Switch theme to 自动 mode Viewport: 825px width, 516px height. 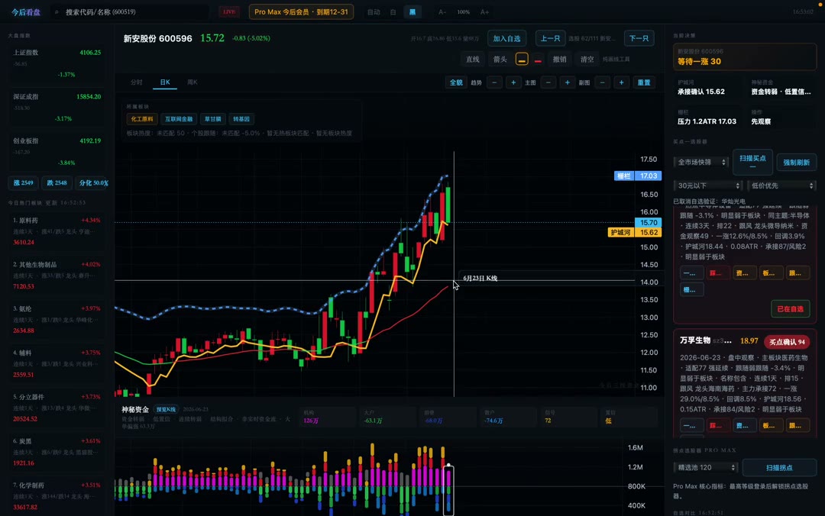point(374,12)
